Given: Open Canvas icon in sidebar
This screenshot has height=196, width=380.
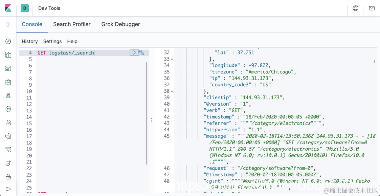Looking at the screenshot, I should [8, 82].
